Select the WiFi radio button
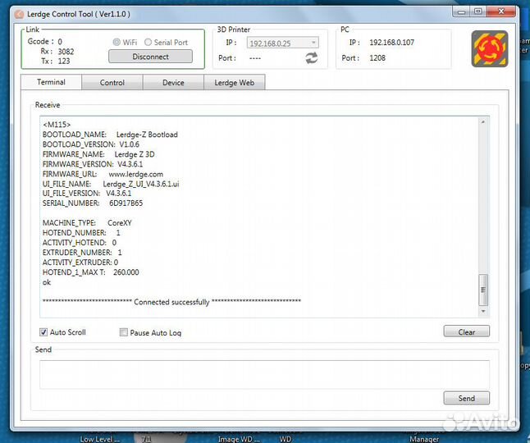Screen dimensions: 530x443 click(x=117, y=42)
